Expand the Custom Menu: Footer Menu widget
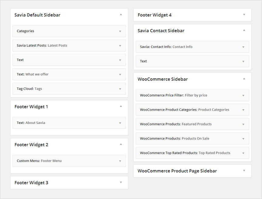 (x=120, y=161)
